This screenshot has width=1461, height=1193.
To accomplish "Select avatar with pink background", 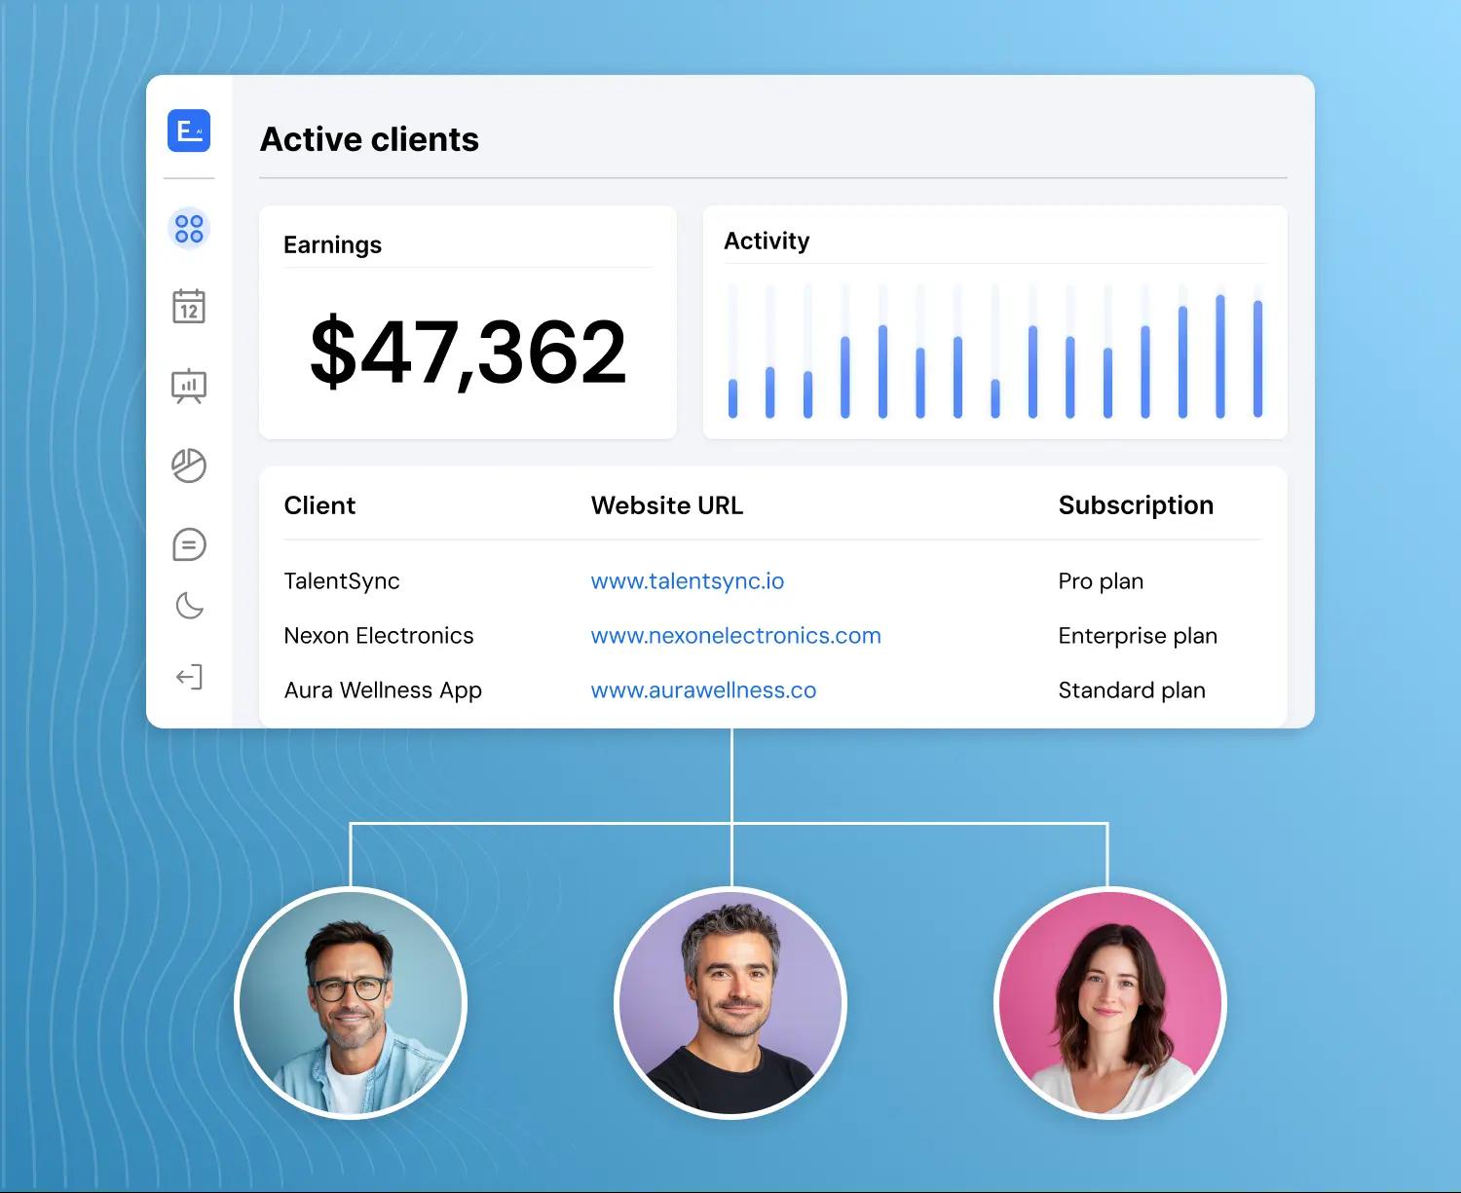I will 1109,1003.
